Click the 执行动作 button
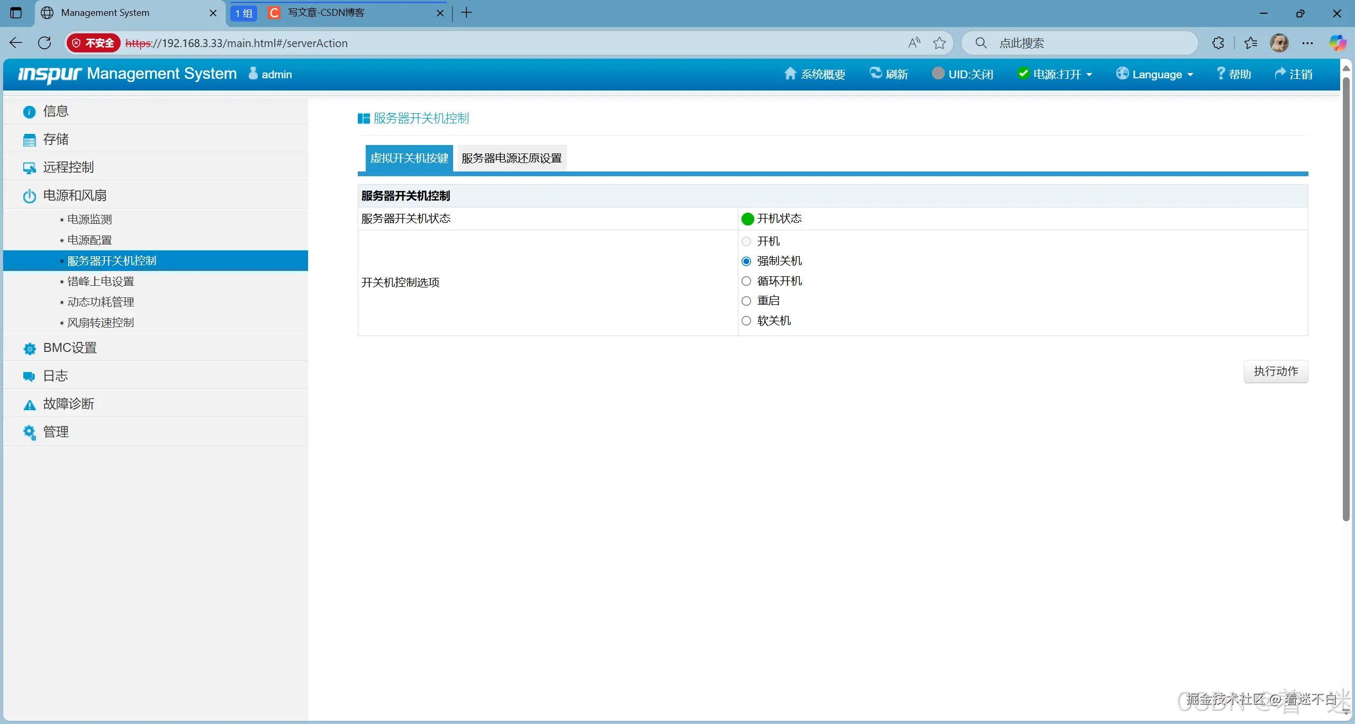Image resolution: width=1355 pixels, height=724 pixels. [1276, 372]
